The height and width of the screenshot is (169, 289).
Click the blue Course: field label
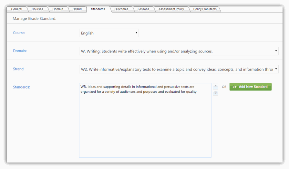click(19, 33)
